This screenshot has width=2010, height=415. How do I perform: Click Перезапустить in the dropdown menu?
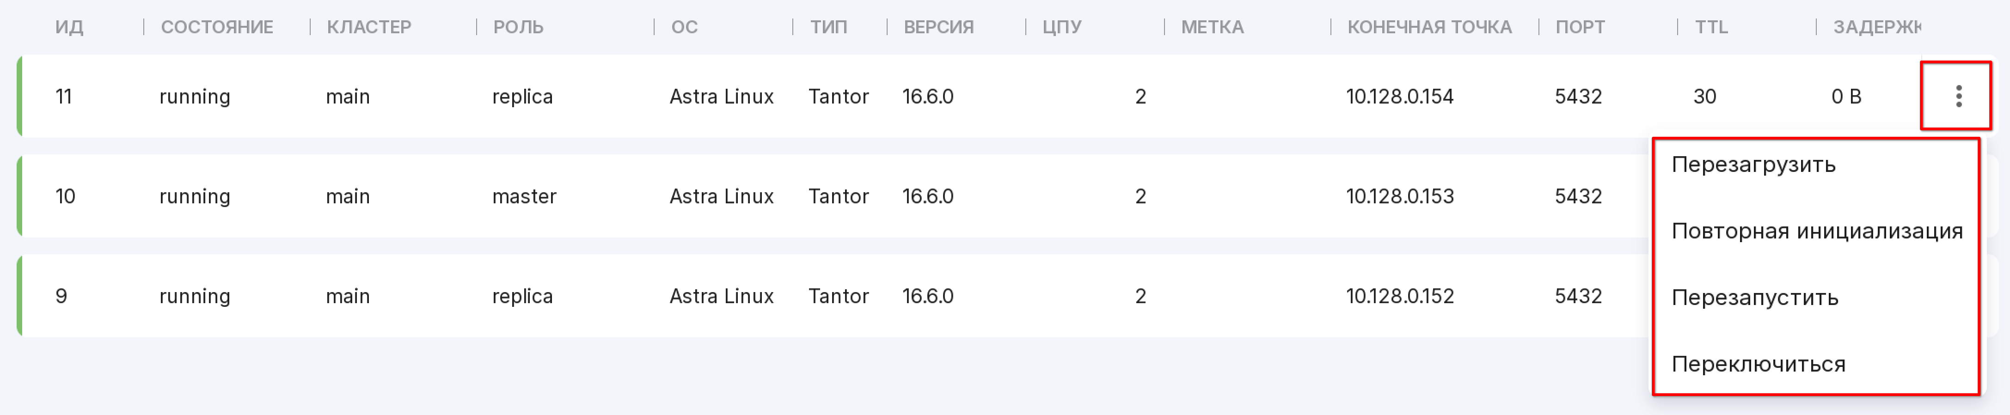(x=1755, y=297)
